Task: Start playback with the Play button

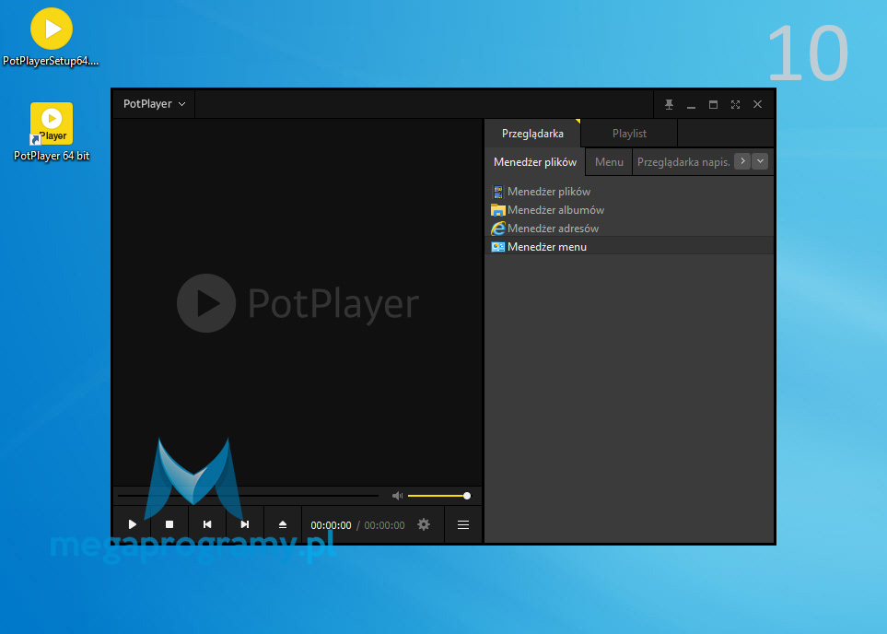Action: pos(133,524)
